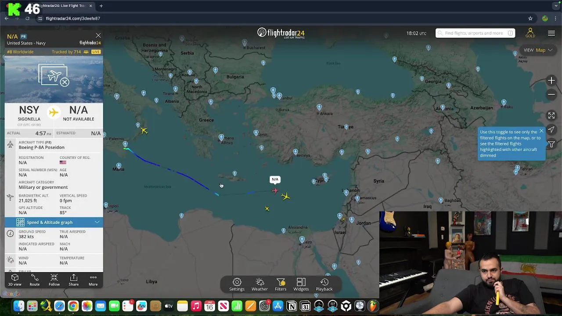Select the small yellow aircraft north of Egypt
Screen dimensions: 562x316
267,209
